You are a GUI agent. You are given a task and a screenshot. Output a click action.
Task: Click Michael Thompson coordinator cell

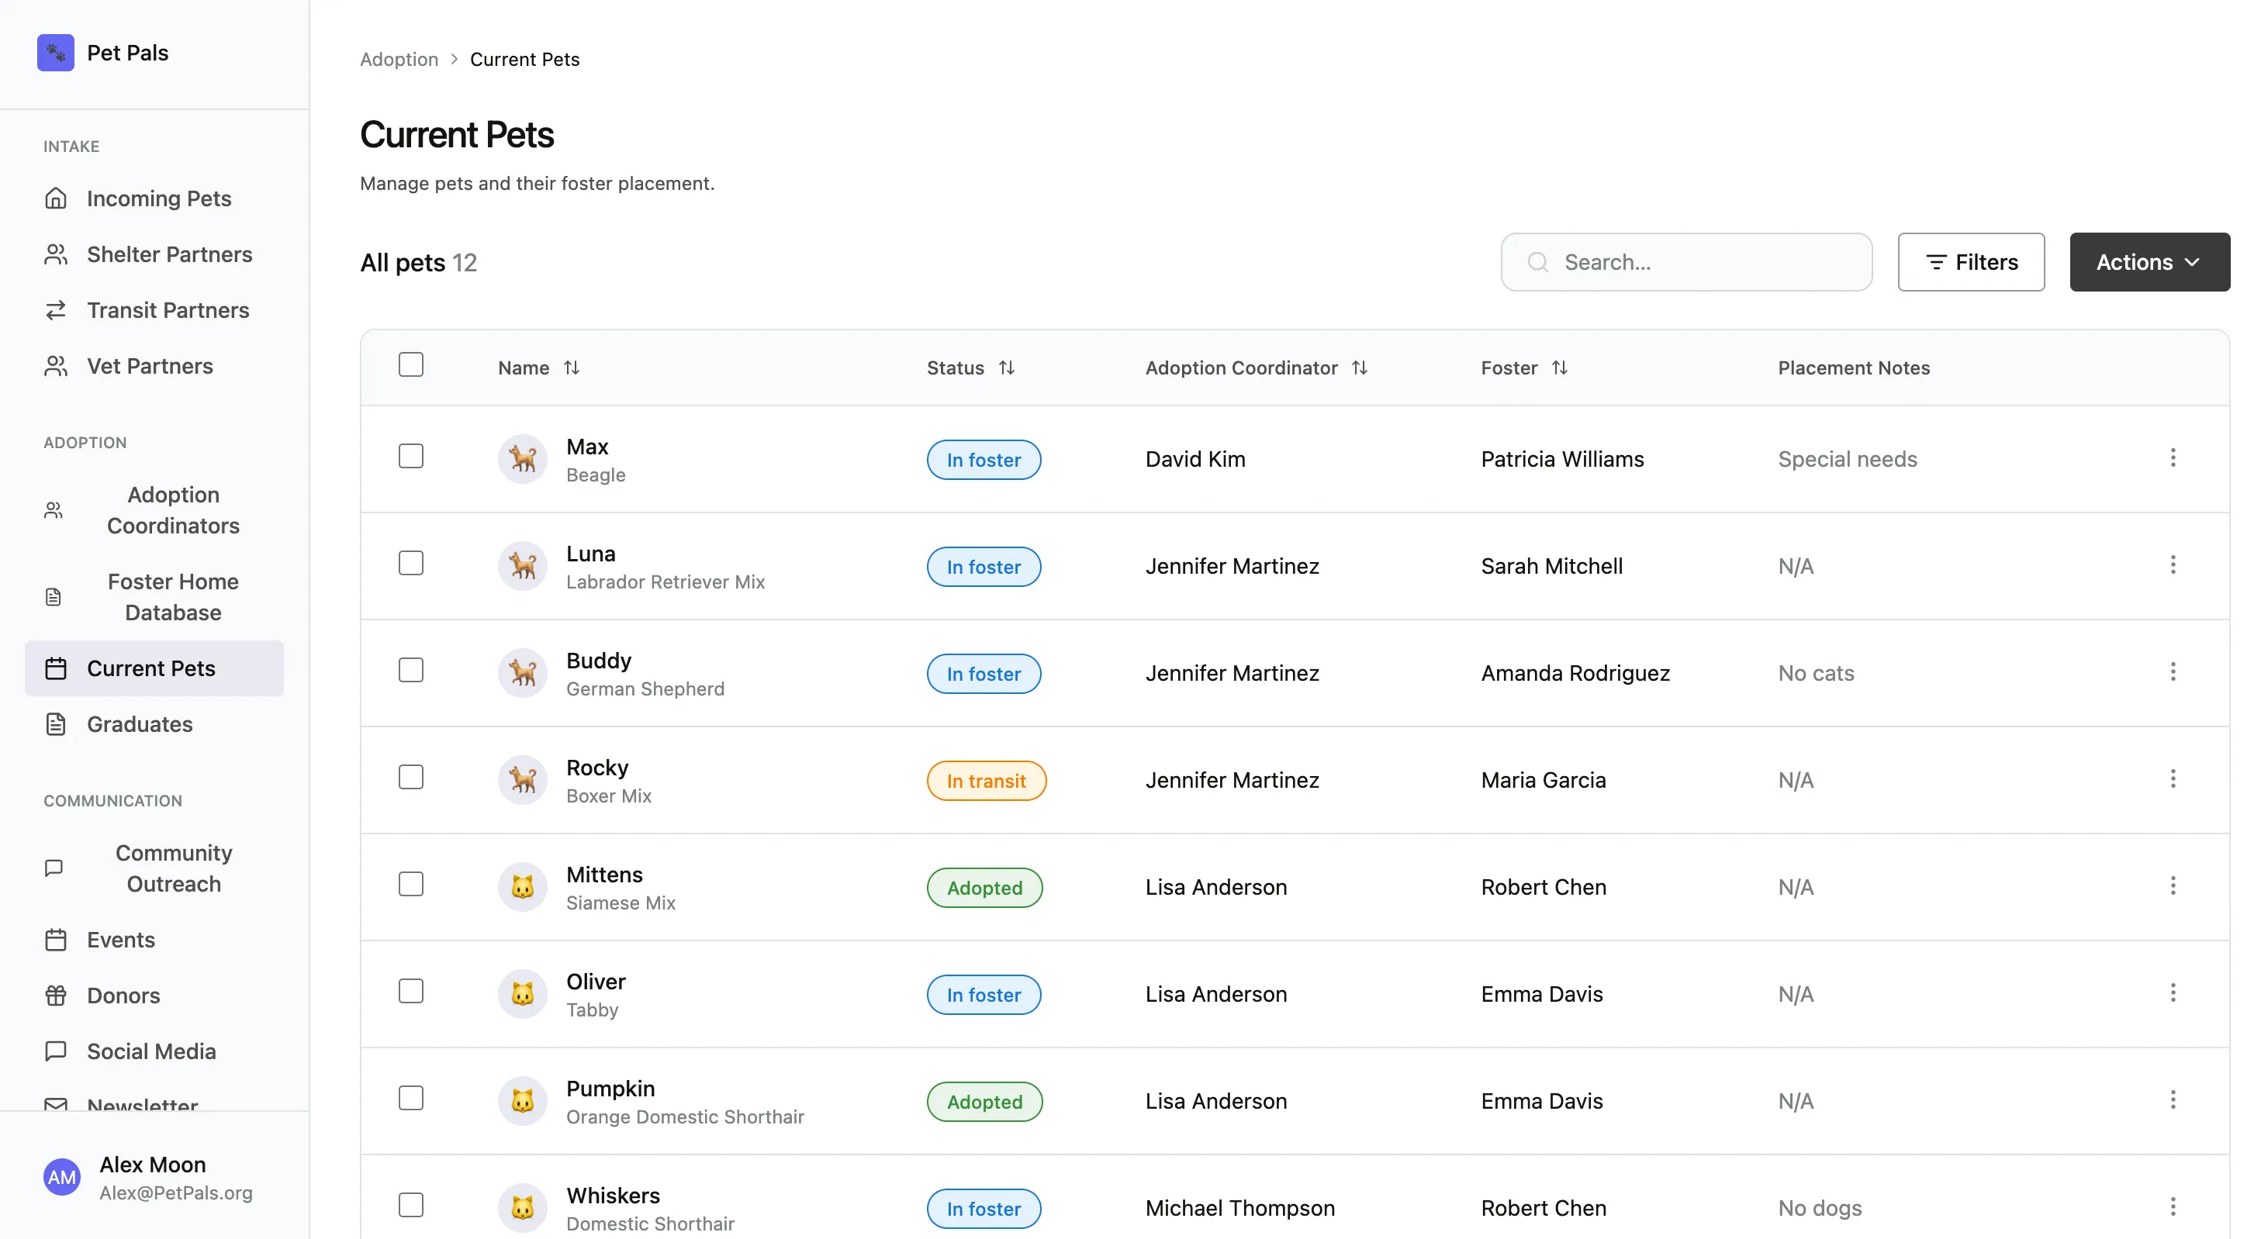(x=1239, y=1208)
